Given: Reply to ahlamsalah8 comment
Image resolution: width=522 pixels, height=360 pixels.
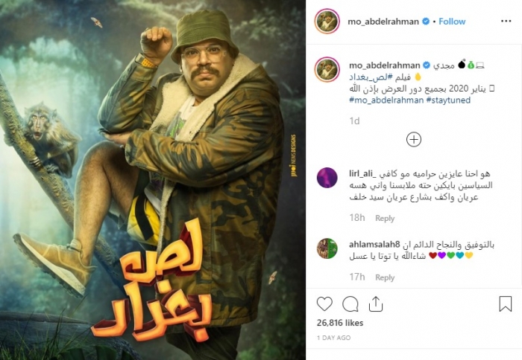Looking at the screenshot, I should [385, 277].
